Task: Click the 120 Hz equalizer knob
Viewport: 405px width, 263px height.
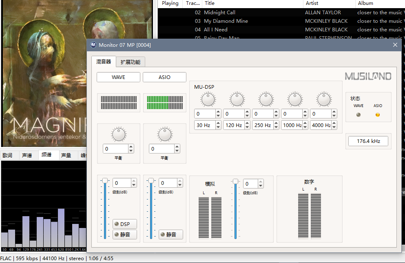Action: (237, 99)
